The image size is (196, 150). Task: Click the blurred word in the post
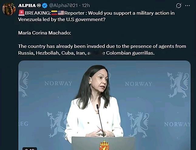(96, 53)
